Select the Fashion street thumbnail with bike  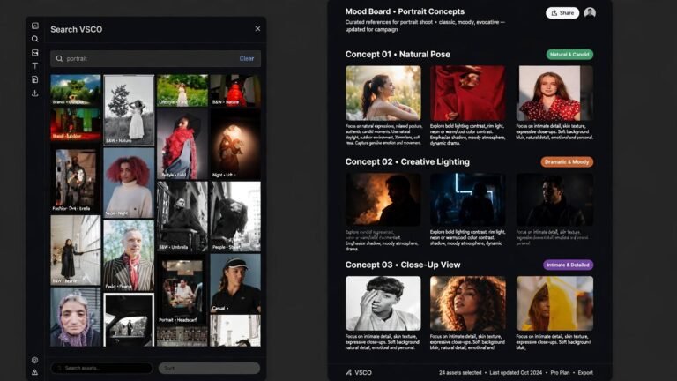point(76,179)
